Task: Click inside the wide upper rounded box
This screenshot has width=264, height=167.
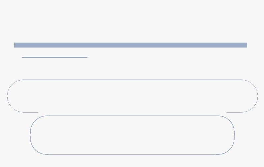Action: (132, 96)
